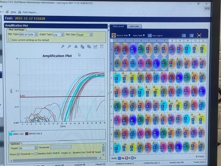Screen dimensions: 221x166
Task: Click the Threshold input field
Action: 61,147
